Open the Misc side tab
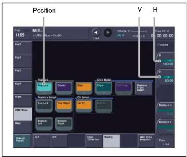The image size is (187, 157). [23, 127]
